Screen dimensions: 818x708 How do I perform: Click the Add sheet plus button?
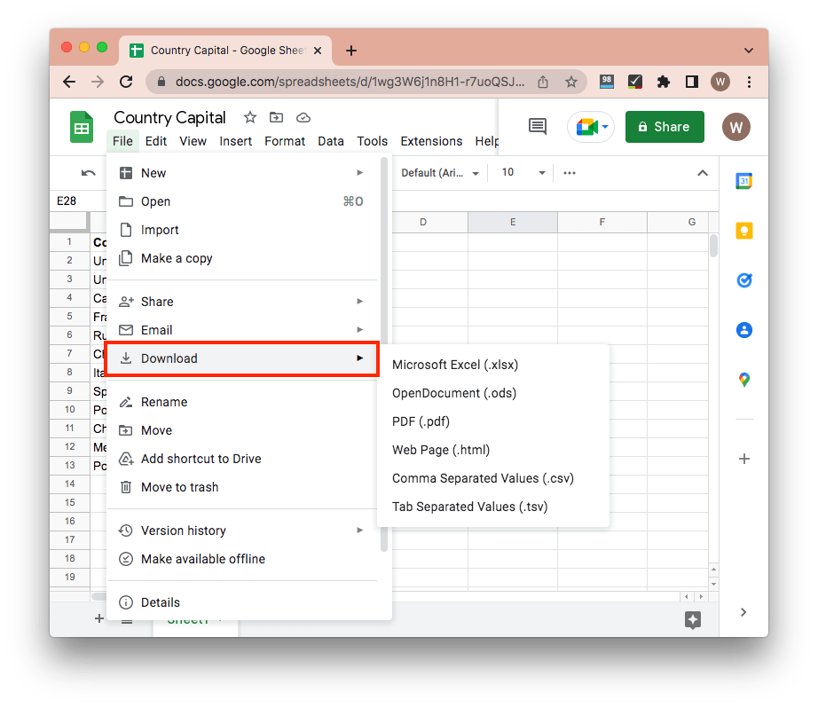[x=98, y=618]
